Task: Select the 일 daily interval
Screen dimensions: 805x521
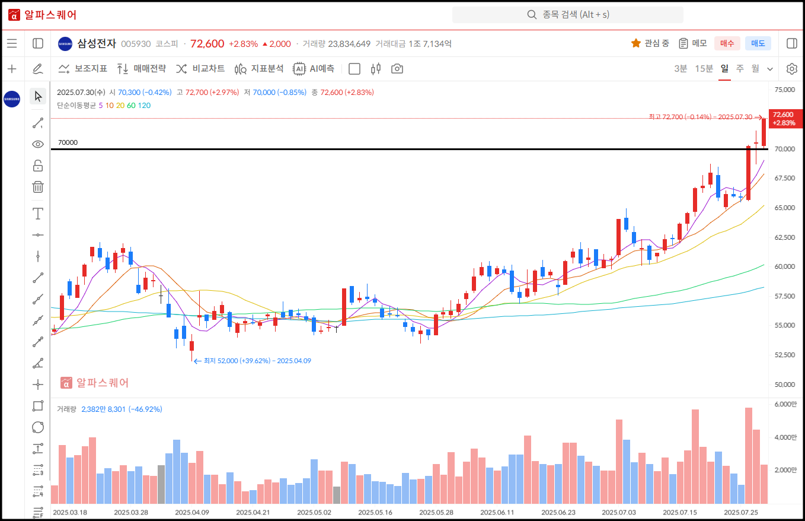Action: (x=724, y=68)
